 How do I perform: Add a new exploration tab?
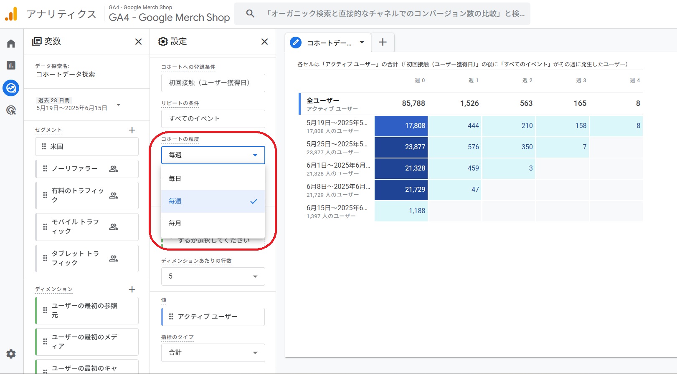pyautogui.click(x=383, y=42)
